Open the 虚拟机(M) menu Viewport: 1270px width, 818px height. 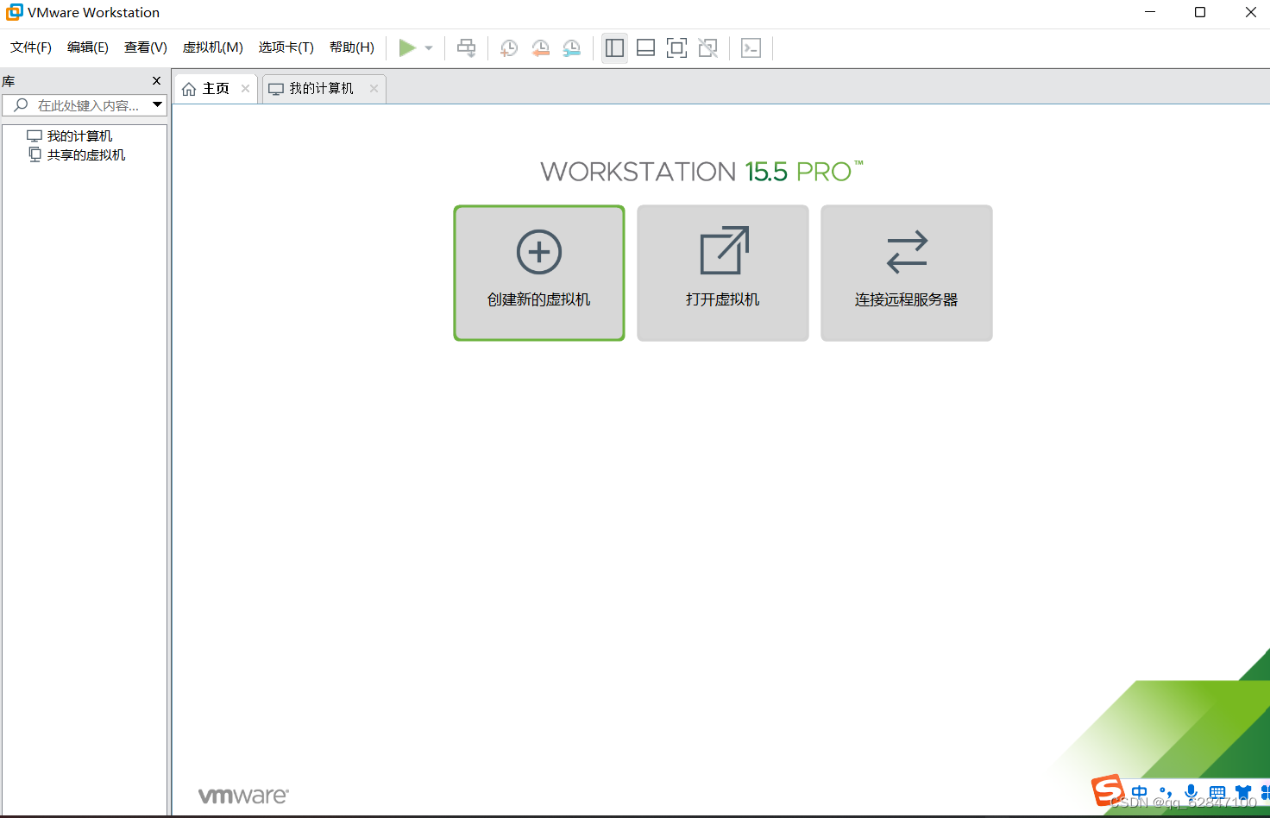(213, 47)
